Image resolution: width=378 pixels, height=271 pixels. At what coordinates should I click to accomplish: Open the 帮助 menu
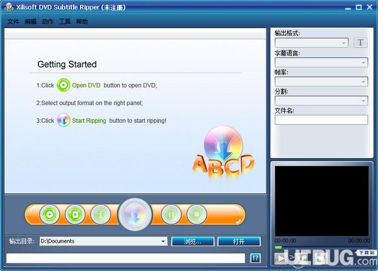click(82, 21)
